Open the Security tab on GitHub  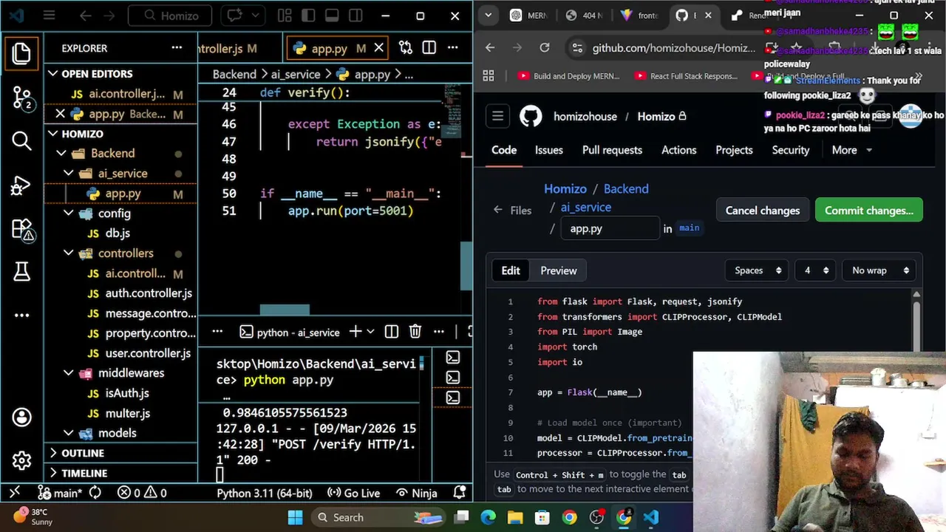coord(790,150)
